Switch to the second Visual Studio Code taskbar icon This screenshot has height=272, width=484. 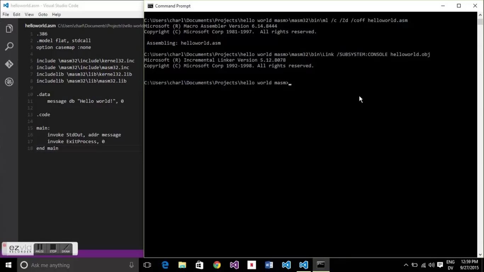(x=304, y=265)
